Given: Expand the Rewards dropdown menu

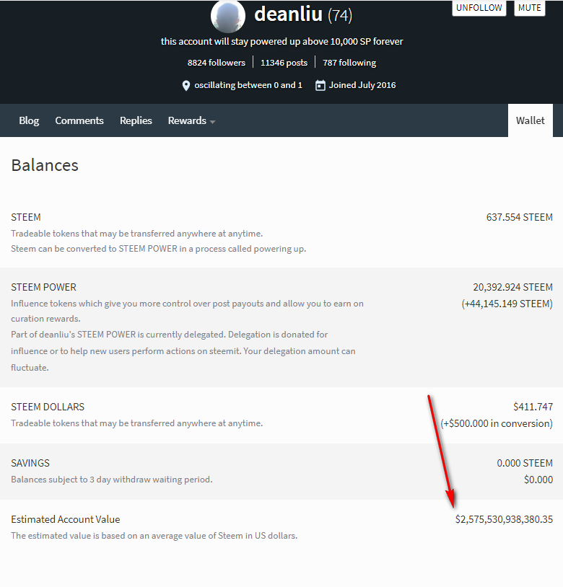Looking at the screenshot, I should (x=191, y=120).
